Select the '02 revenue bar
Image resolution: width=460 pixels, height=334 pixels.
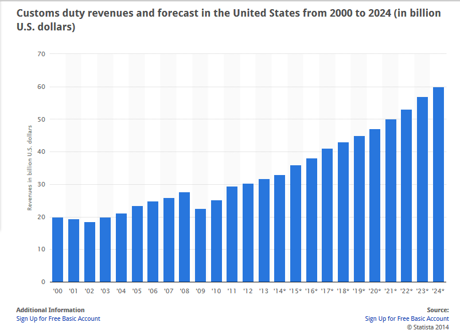pyautogui.click(x=90, y=252)
